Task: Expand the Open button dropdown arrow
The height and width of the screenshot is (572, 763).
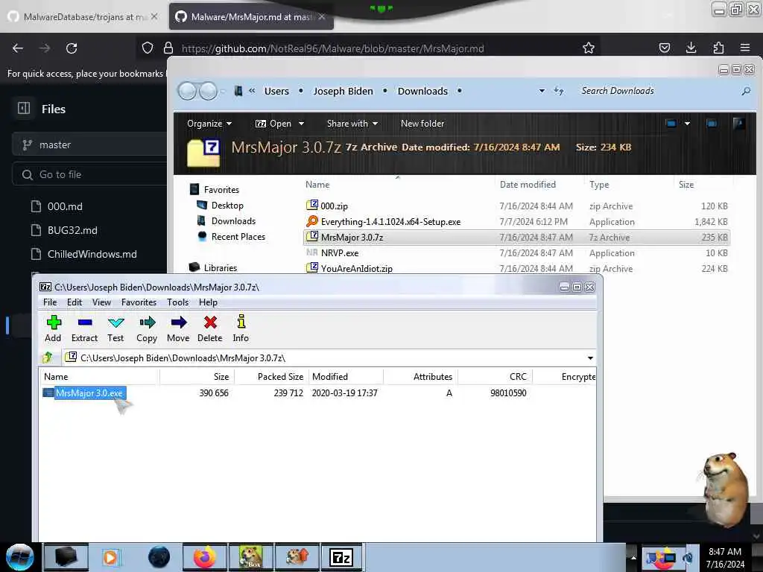Action: point(301,124)
